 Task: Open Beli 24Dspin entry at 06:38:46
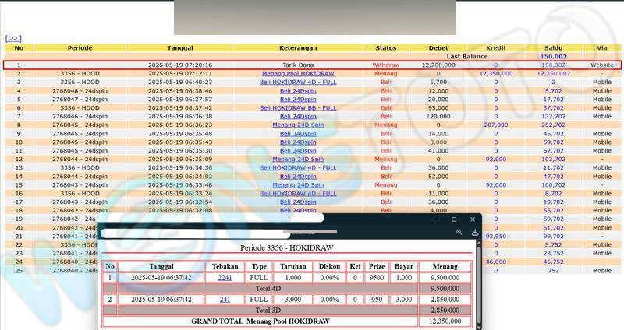298,90
